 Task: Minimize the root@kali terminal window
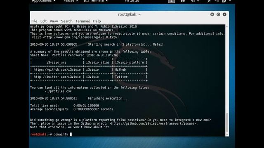[x=212, y=14]
